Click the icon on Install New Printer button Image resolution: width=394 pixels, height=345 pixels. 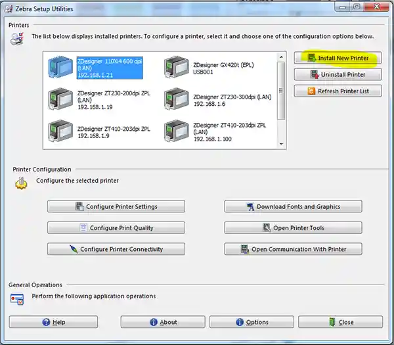point(311,58)
